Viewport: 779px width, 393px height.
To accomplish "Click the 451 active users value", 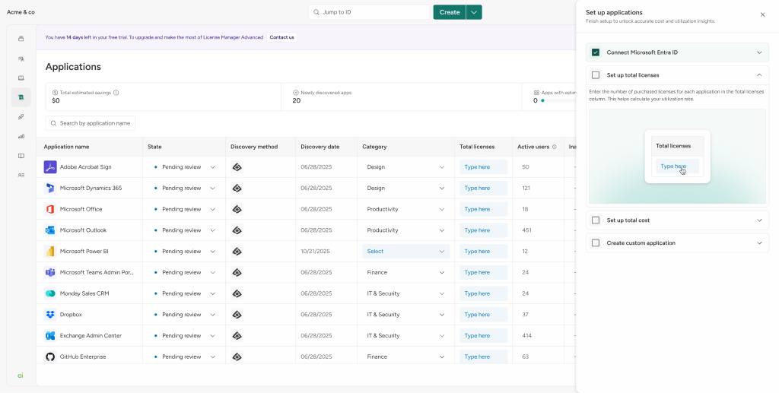I will coord(526,230).
